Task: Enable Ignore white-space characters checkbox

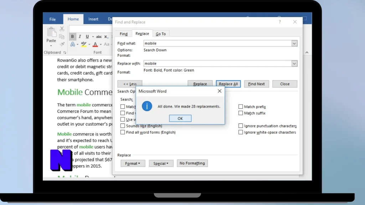Action: click(x=241, y=132)
